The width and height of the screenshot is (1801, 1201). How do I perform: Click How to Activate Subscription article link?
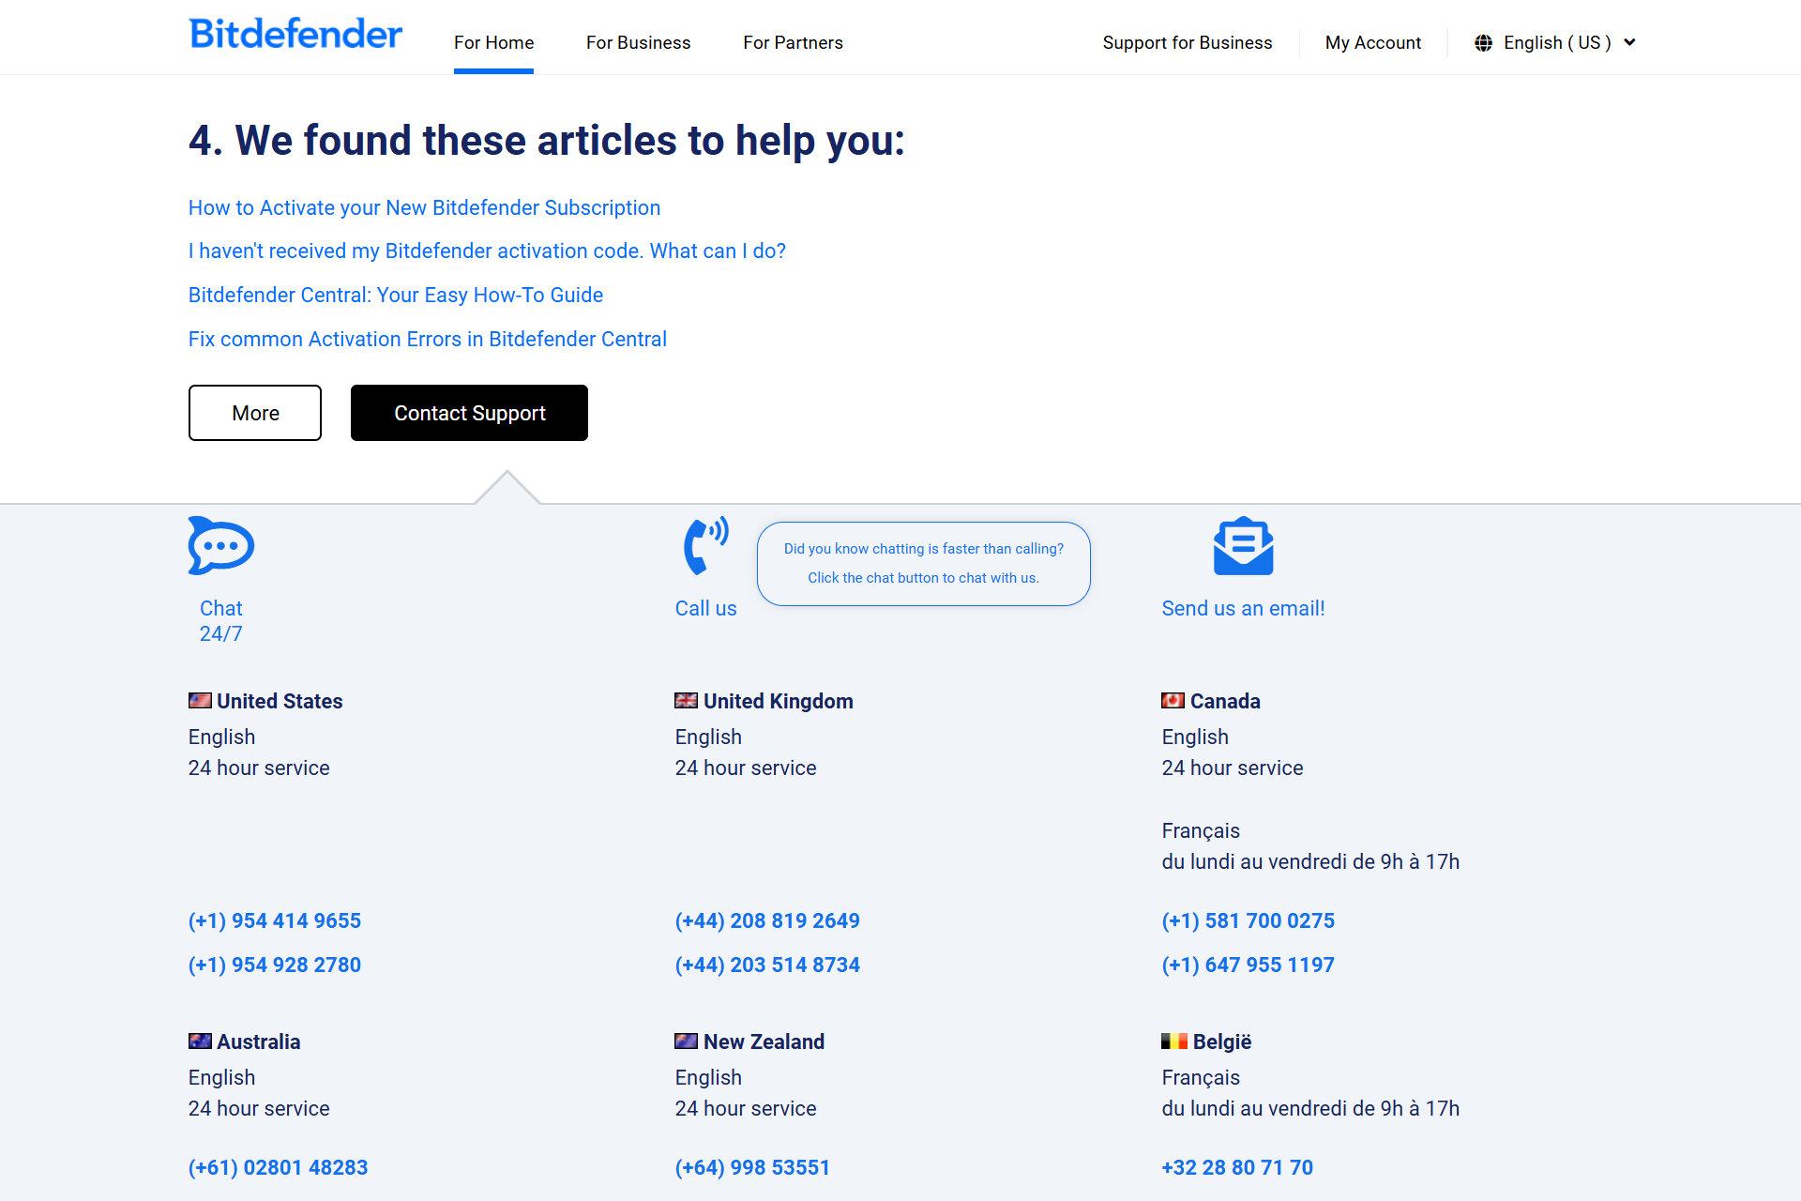pos(425,206)
